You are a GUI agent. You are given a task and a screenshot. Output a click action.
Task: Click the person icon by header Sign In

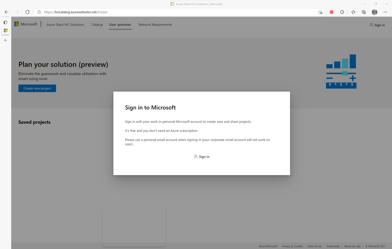tap(371, 25)
